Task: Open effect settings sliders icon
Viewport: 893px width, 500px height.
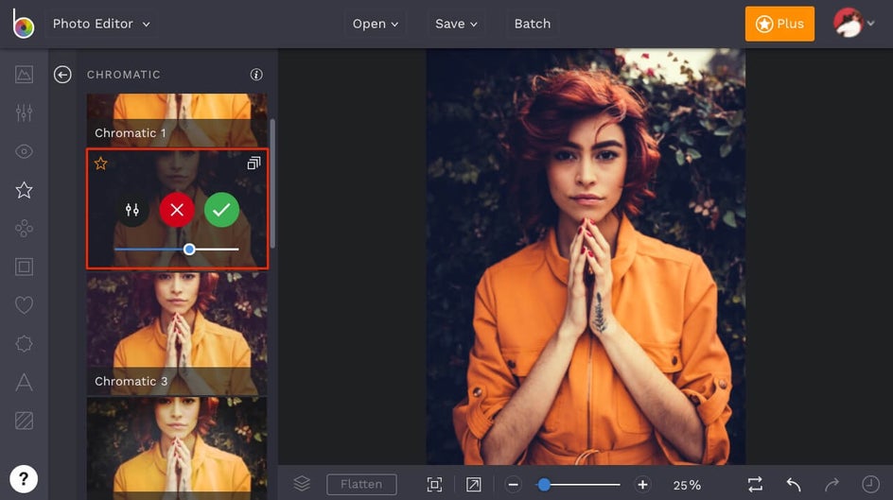Action: coord(132,210)
